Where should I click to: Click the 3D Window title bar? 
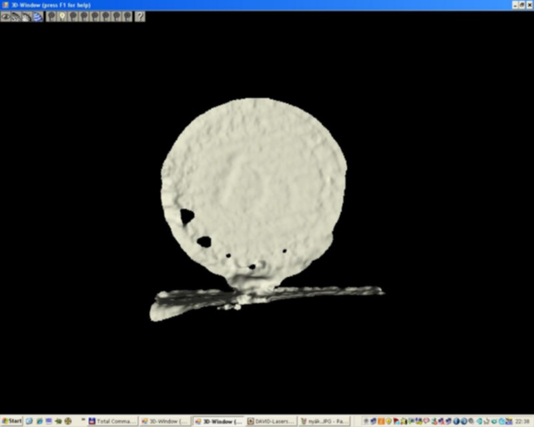[256, 5]
